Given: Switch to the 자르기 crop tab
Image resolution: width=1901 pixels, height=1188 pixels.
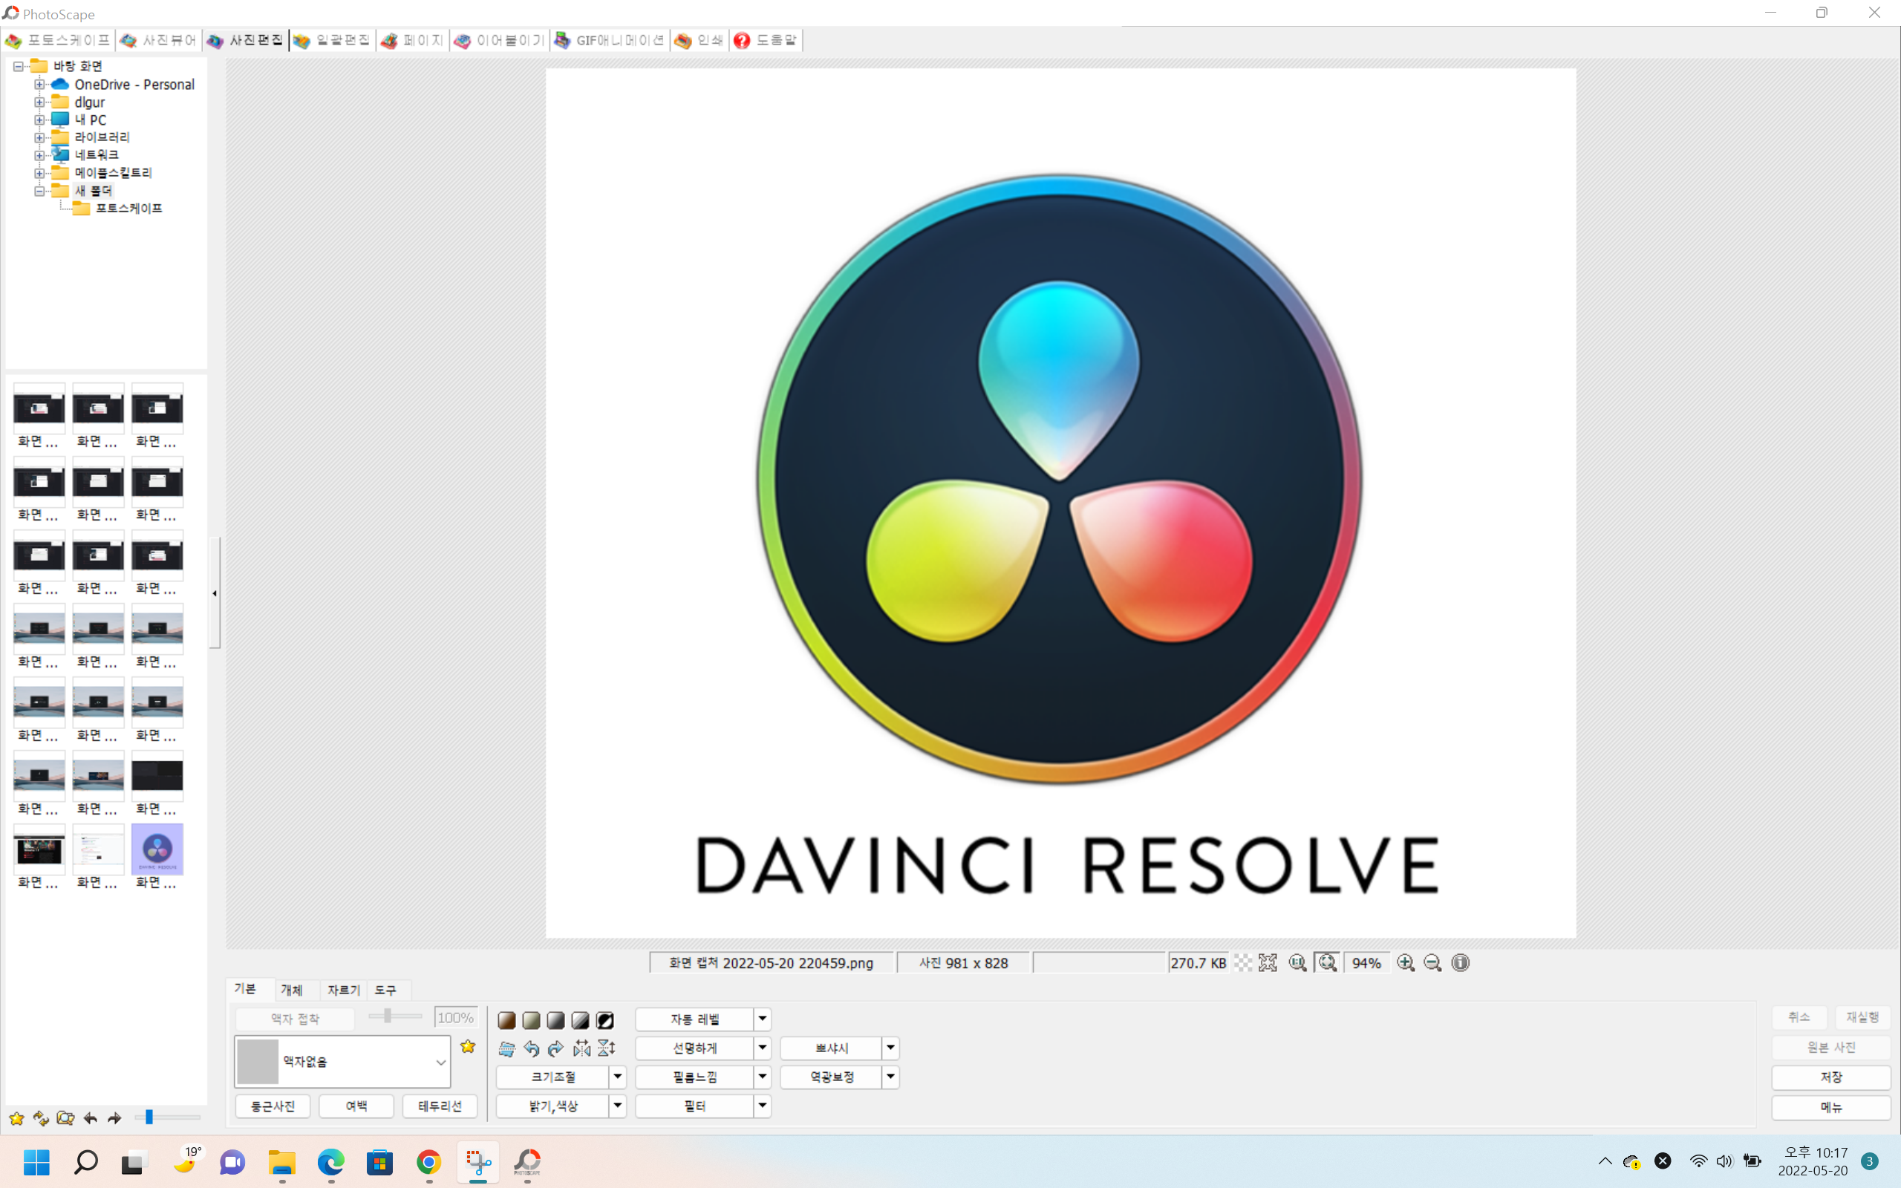Looking at the screenshot, I should (x=343, y=990).
